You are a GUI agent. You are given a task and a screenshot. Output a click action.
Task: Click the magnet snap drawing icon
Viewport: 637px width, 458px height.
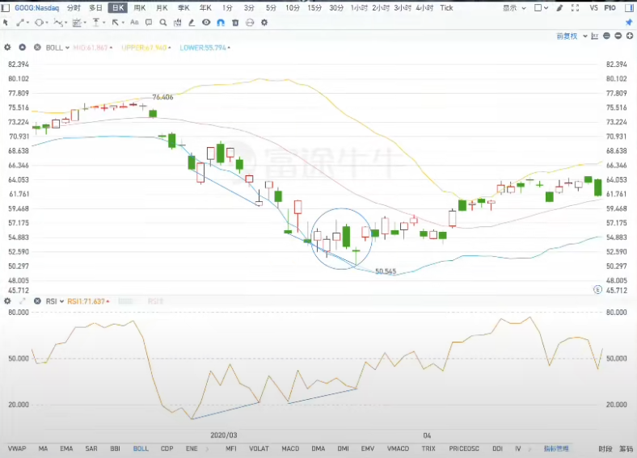point(221,22)
